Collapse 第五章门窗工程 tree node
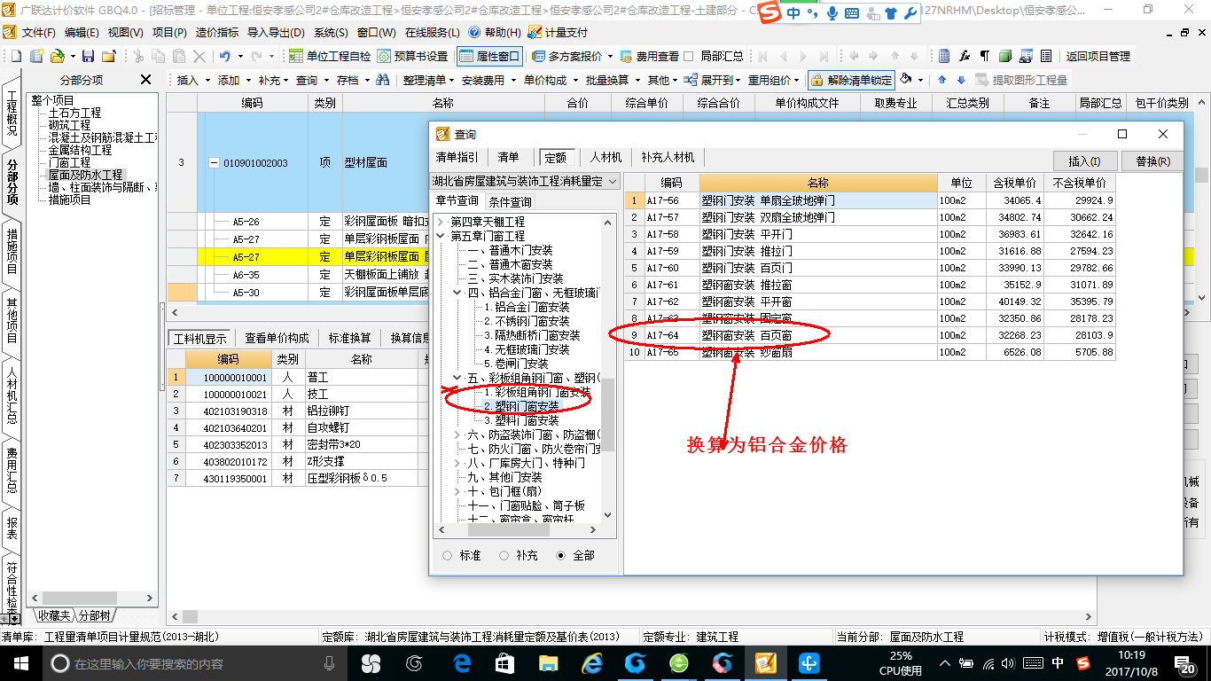This screenshot has height=681, width=1211. point(441,236)
